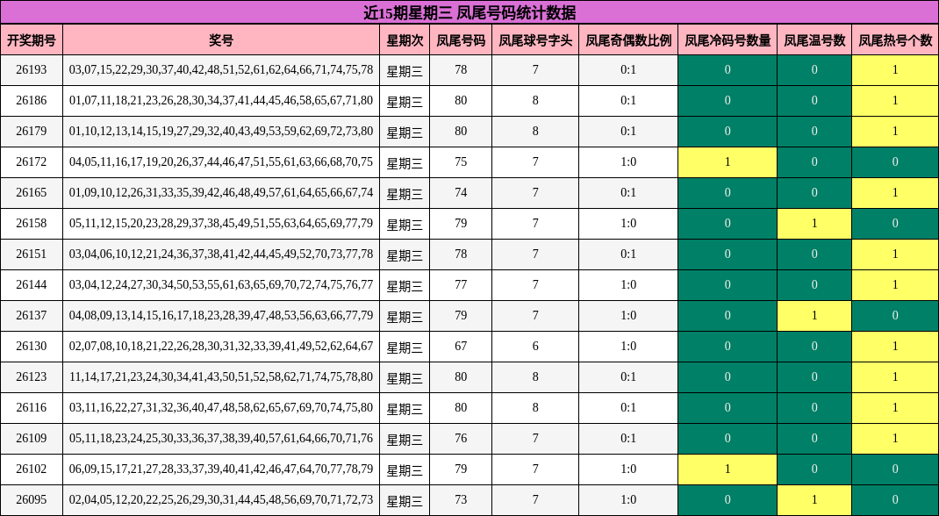Click tail number 78 in row 26193

tap(461, 69)
